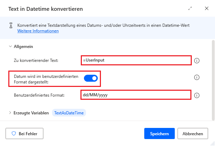Click Abbrechen to cancel
This screenshot has height=146, width=215.
(x=193, y=133)
